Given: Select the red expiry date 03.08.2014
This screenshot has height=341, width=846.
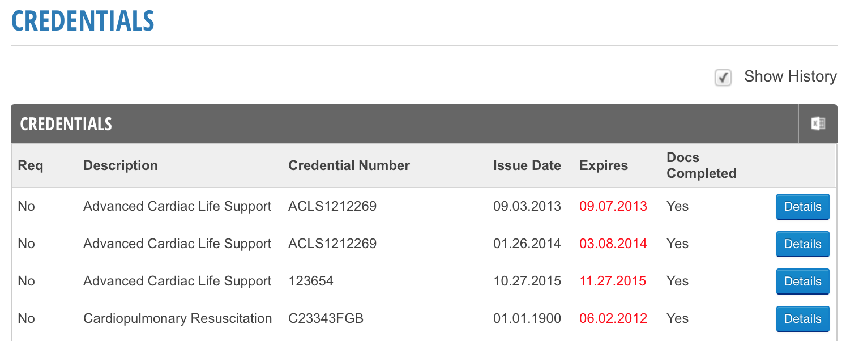Looking at the screenshot, I should (x=613, y=244).
